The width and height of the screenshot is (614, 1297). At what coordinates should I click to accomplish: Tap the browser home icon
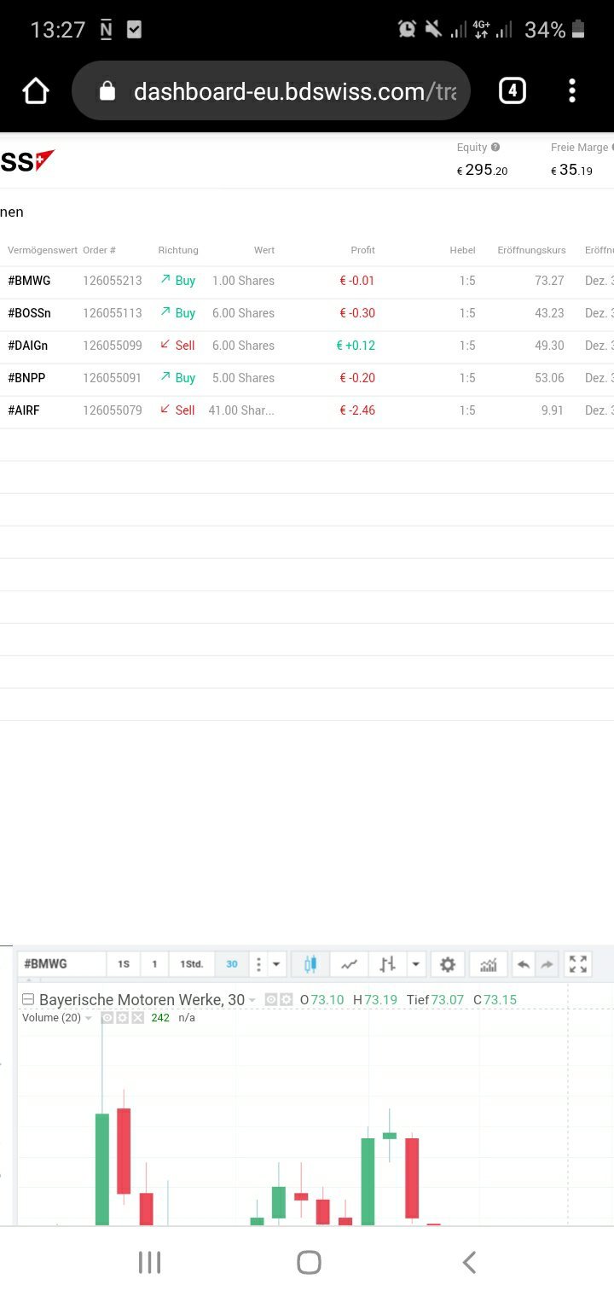coord(36,90)
